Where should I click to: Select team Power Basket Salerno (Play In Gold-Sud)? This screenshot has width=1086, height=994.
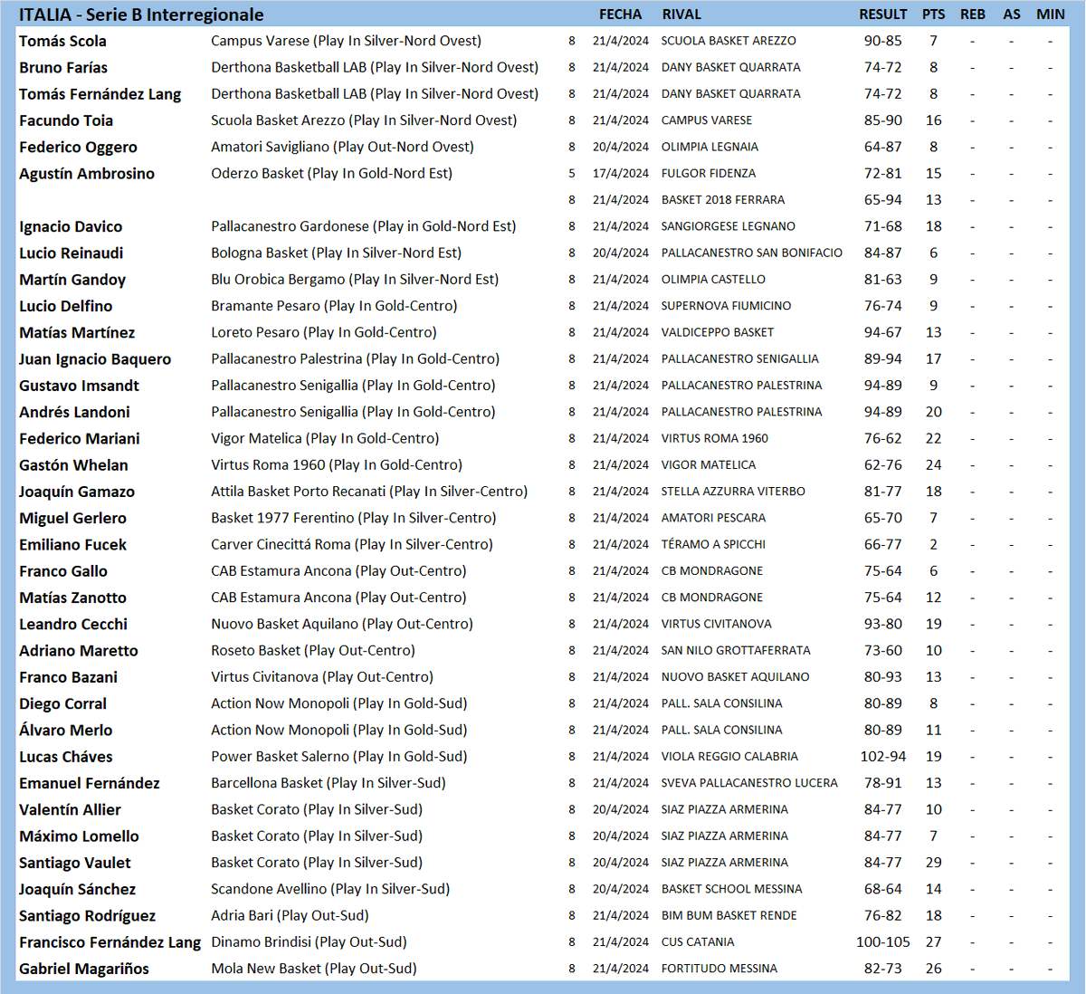coord(338,757)
